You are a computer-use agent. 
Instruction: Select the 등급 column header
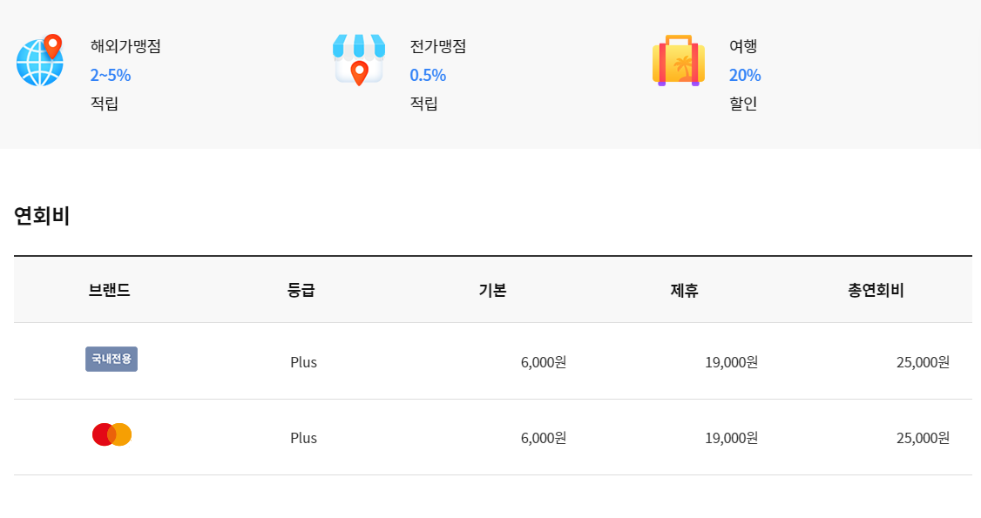303,290
